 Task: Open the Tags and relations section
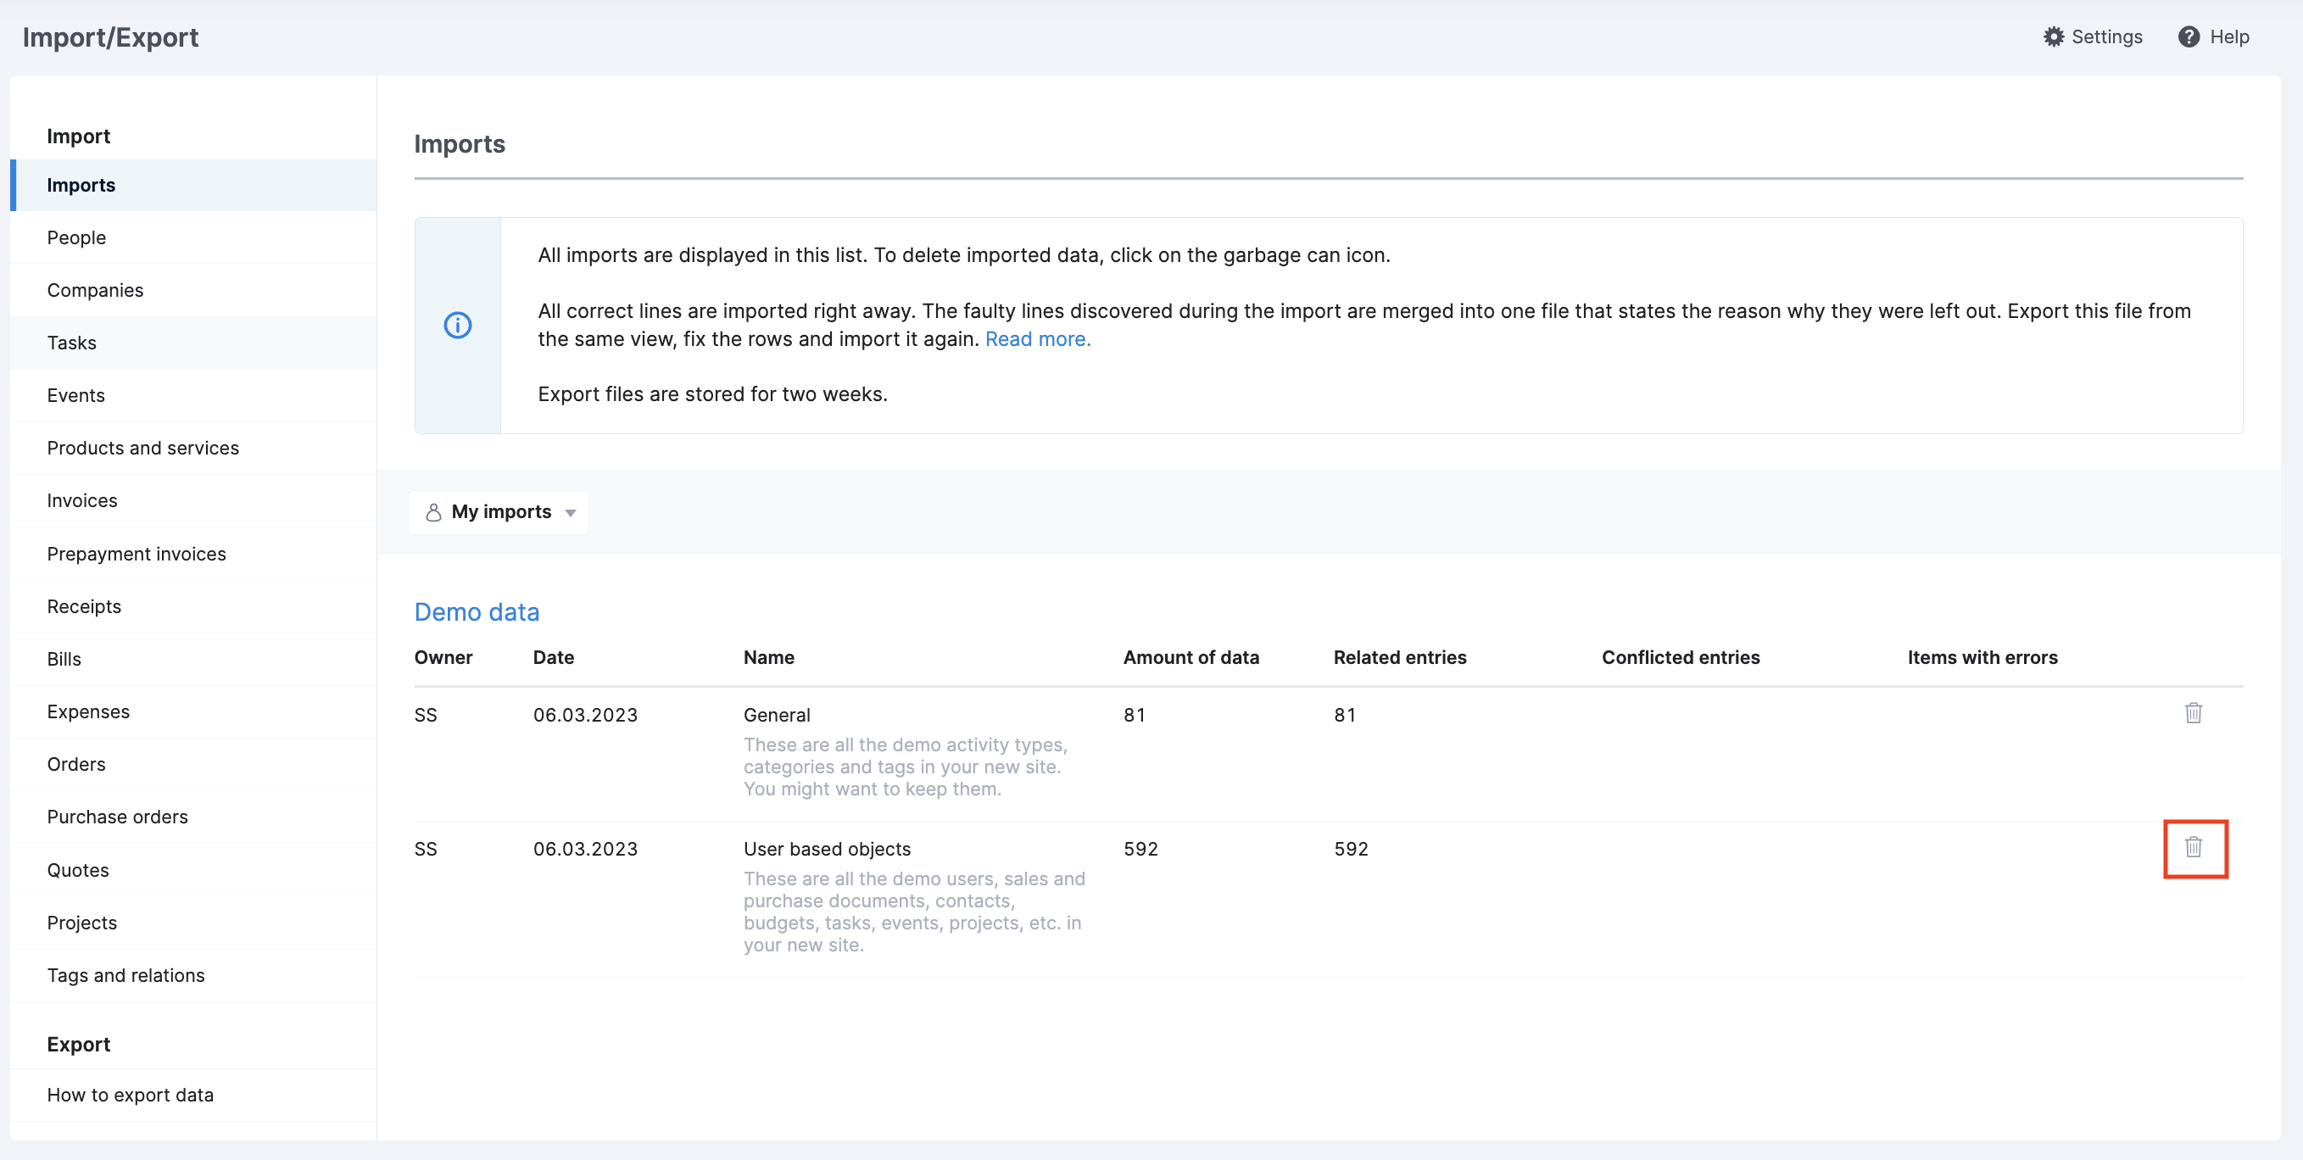tap(126, 975)
